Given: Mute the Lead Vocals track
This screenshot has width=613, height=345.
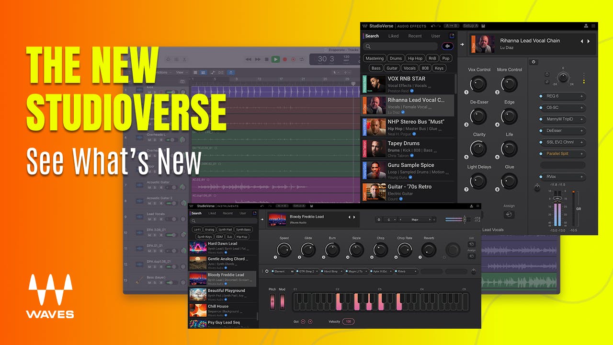Looking at the screenshot, I should [x=149, y=219].
